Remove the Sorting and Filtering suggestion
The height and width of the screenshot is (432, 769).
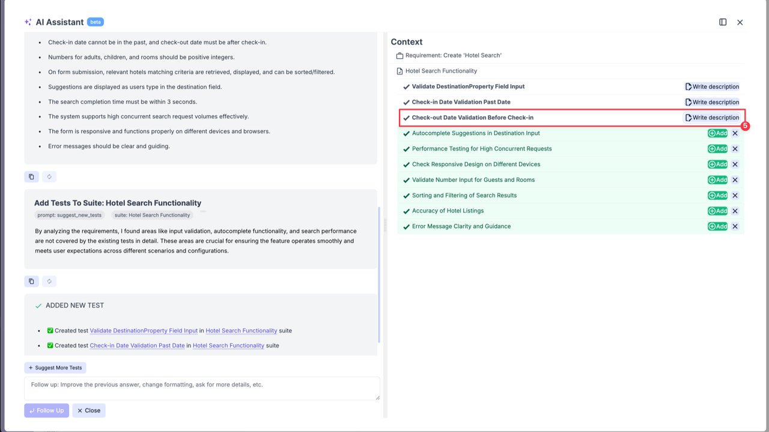click(x=735, y=195)
